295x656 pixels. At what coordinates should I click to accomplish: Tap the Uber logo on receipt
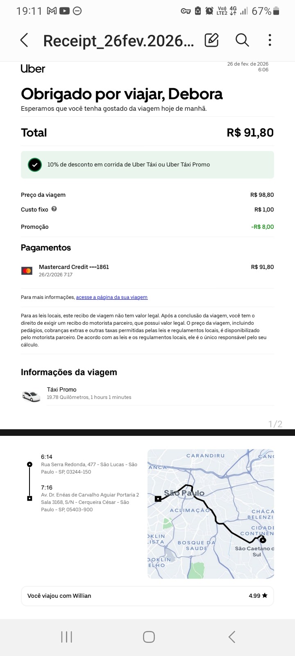[x=33, y=69]
